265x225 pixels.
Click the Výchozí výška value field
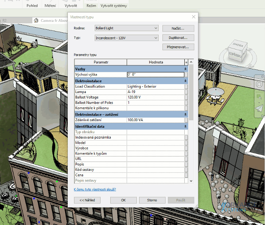155,74
